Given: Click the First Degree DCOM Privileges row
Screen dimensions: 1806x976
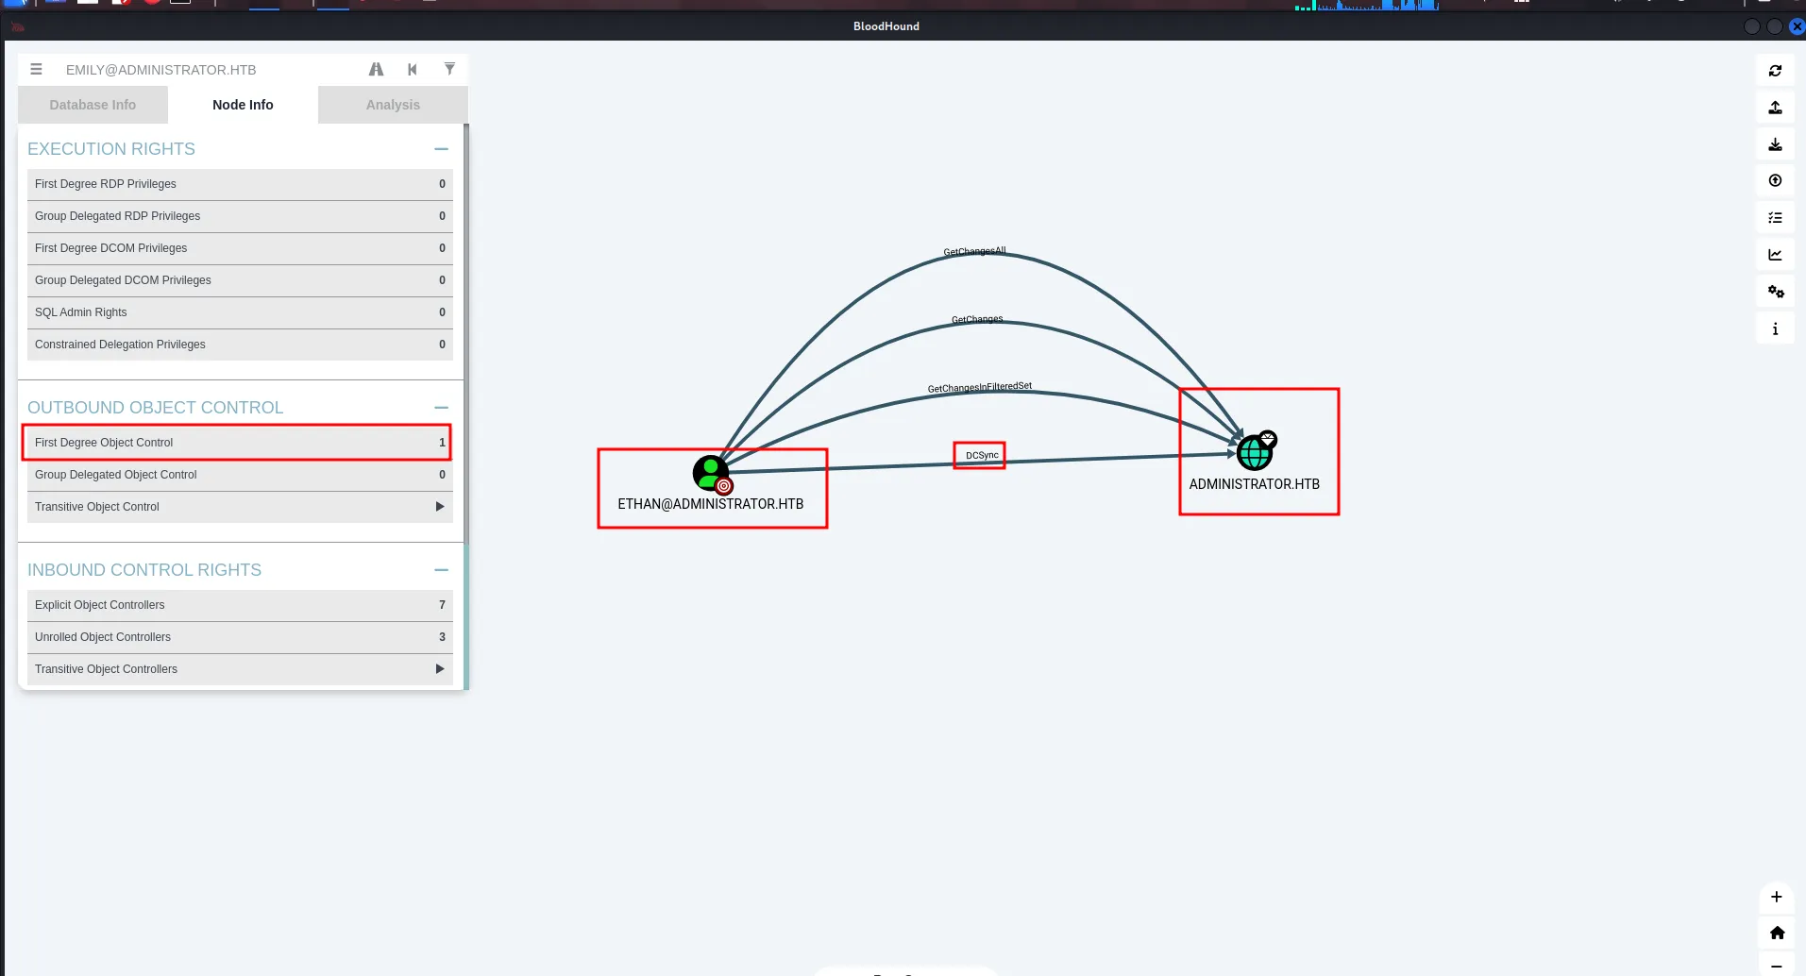Looking at the screenshot, I should (240, 248).
